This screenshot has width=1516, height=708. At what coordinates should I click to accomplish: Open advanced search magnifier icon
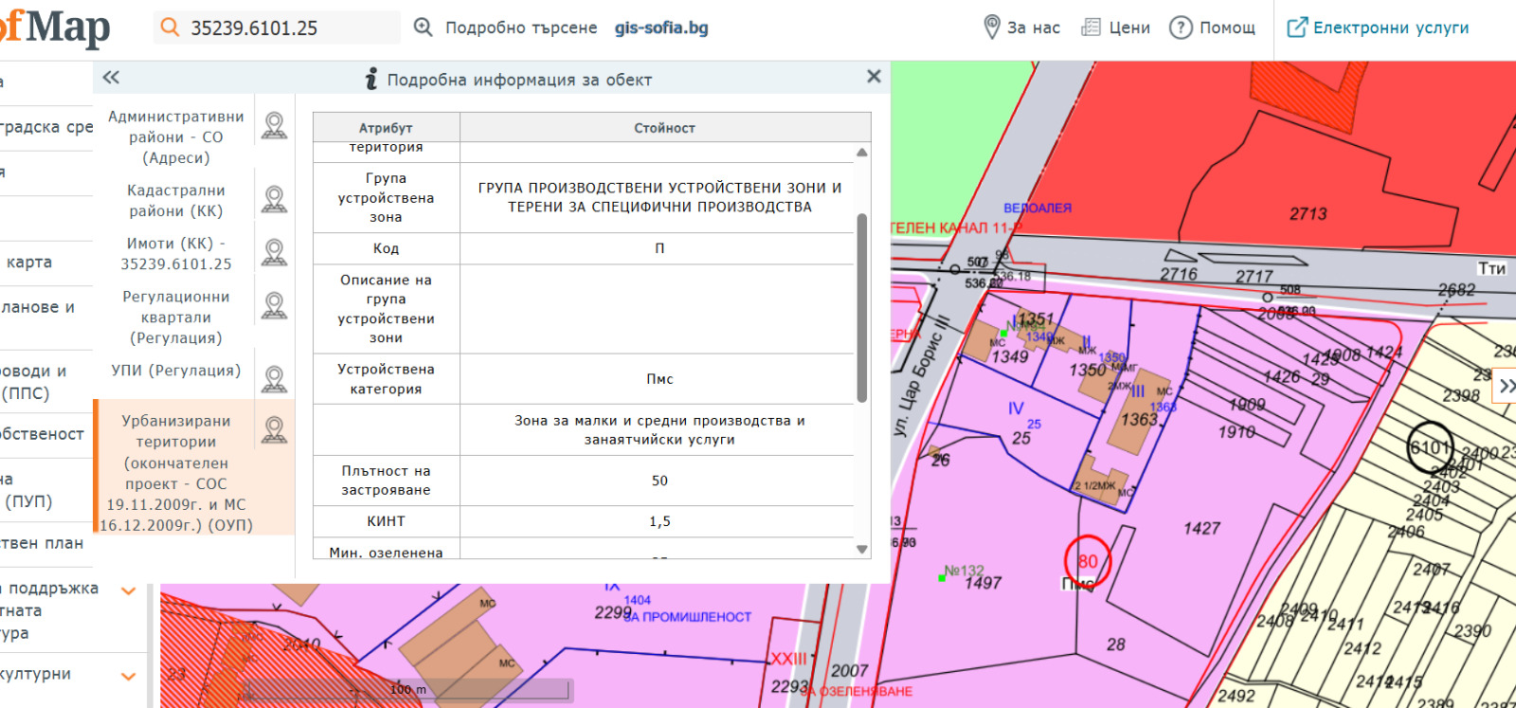point(424,27)
